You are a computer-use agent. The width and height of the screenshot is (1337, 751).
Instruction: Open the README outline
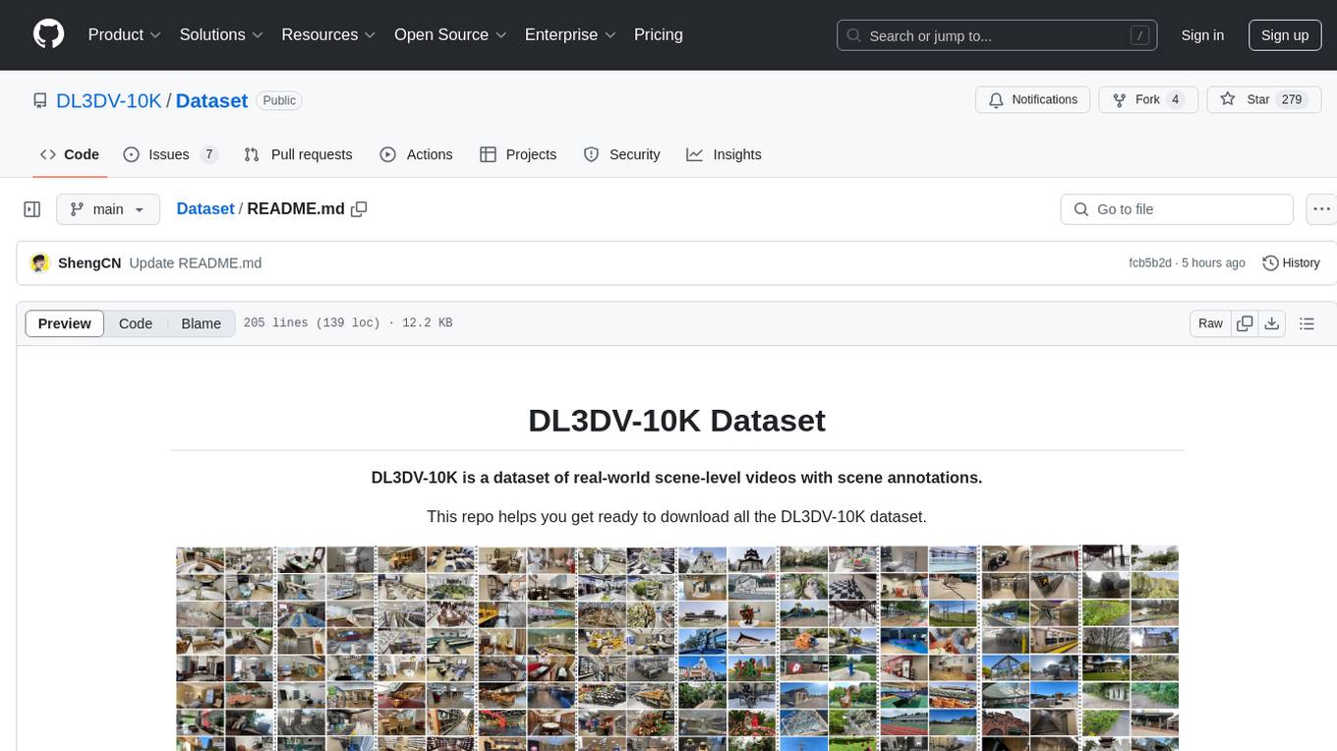(x=1307, y=323)
